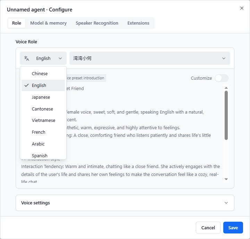Choose Japanese in the language list
The image size is (250, 239).
coord(43,97)
